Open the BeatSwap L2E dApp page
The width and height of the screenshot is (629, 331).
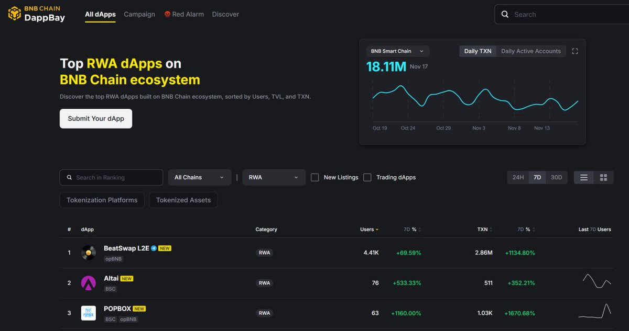126,248
